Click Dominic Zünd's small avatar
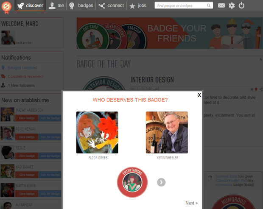This screenshot has width=263, height=209. point(210,178)
